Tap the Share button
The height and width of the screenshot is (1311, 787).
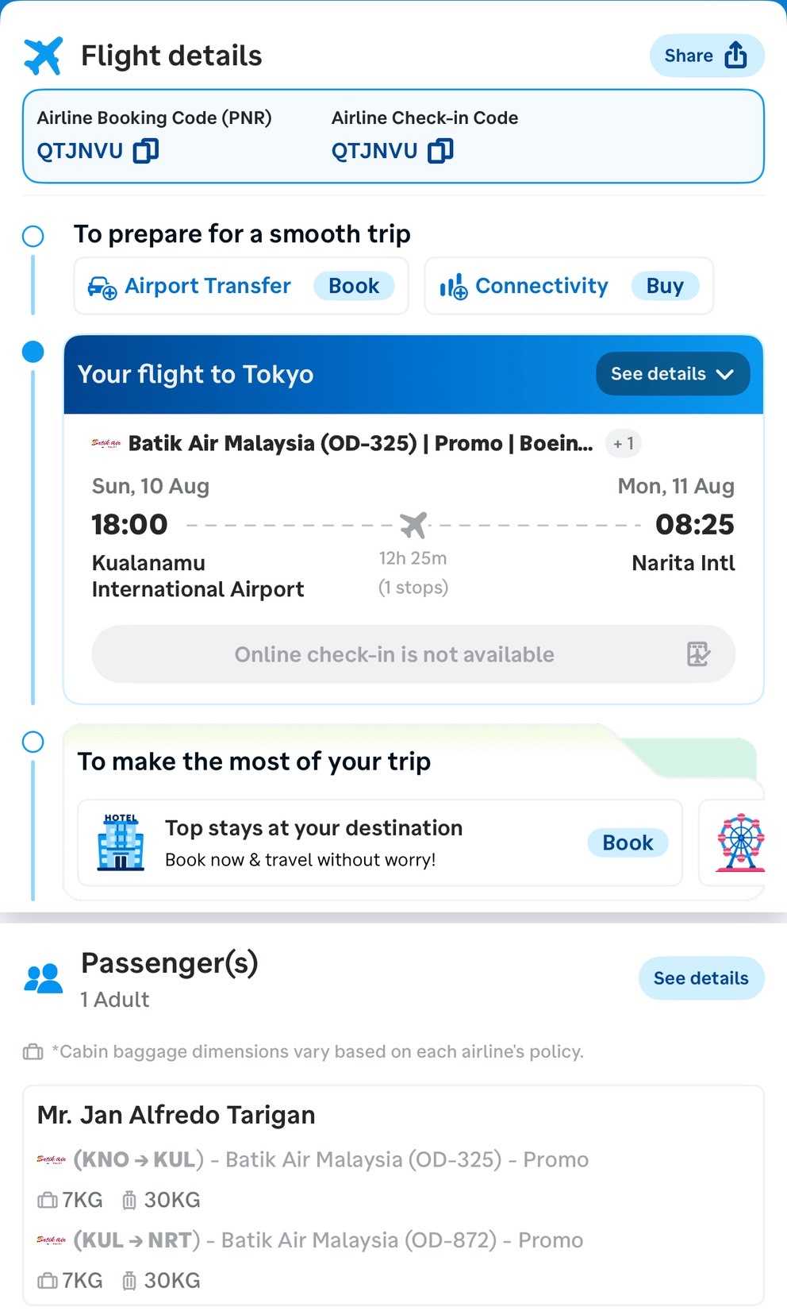(x=706, y=56)
